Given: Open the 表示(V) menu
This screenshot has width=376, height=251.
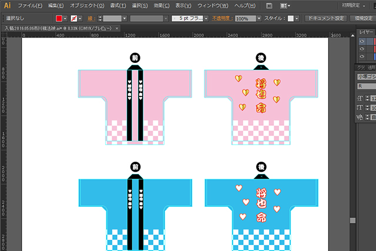Looking at the screenshot, I should point(183,5).
